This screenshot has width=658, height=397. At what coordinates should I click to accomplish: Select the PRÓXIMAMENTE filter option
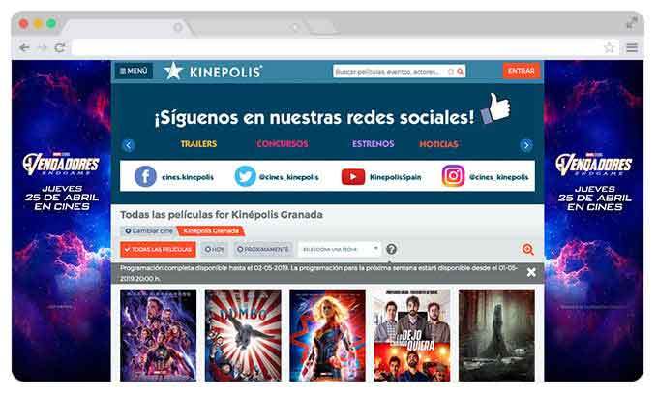tap(263, 250)
